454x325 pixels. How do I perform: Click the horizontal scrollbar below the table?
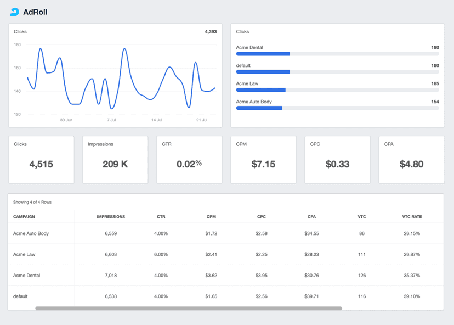point(188,308)
